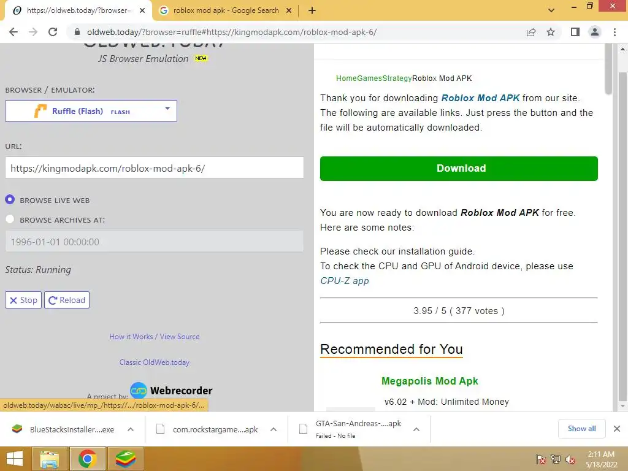The width and height of the screenshot is (628, 471).
Task: Open the Chrome three-dot menu
Action: pyautogui.click(x=615, y=32)
